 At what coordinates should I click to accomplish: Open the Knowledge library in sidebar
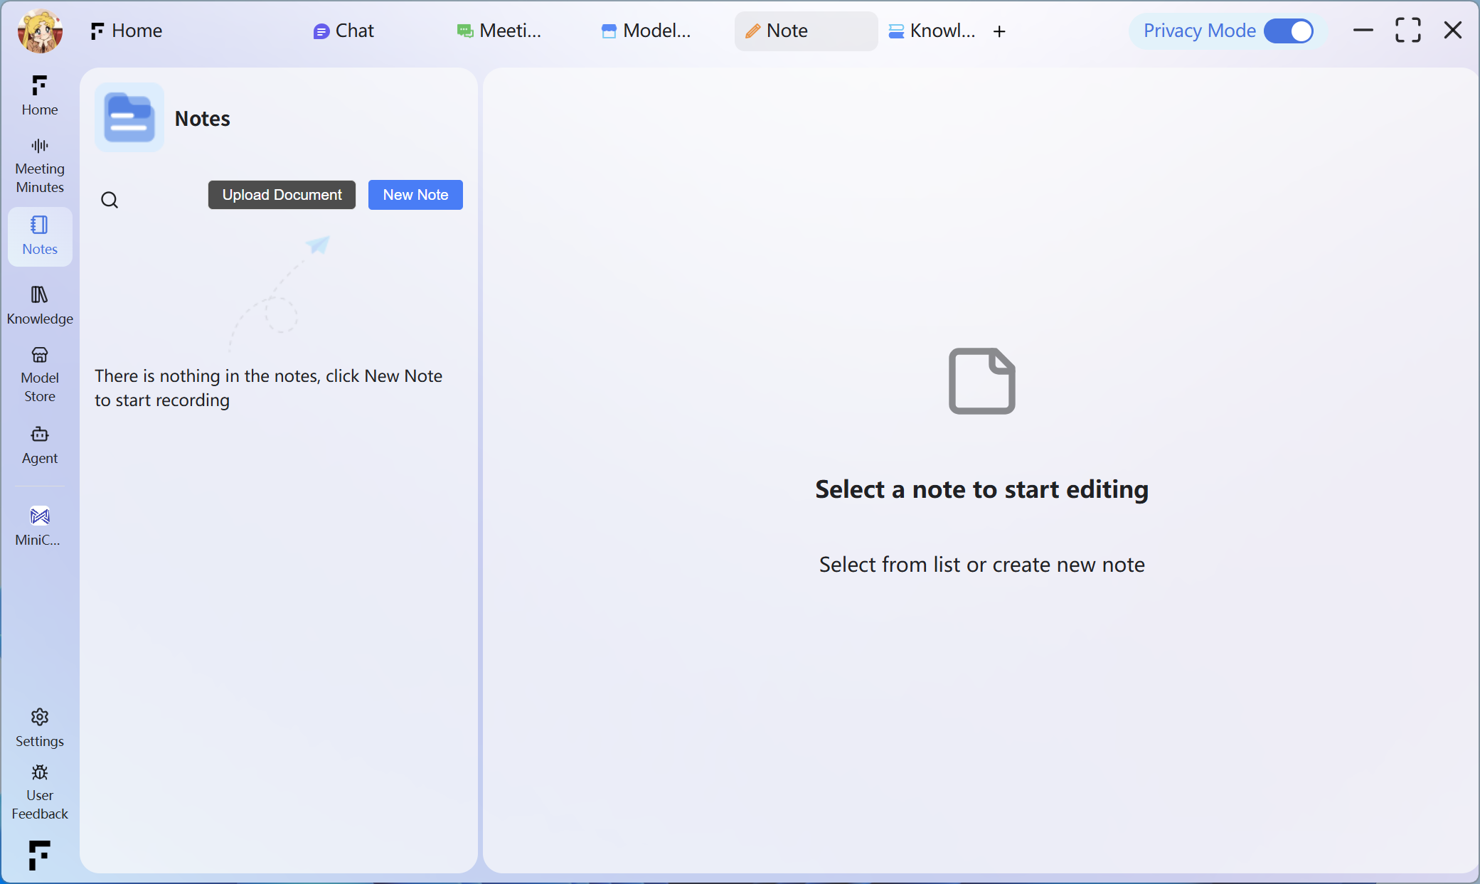coord(40,305)
